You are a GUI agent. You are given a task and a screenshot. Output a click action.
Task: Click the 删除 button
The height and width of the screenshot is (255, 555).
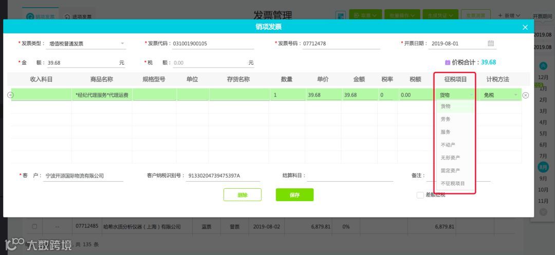(x=243, y=194)
